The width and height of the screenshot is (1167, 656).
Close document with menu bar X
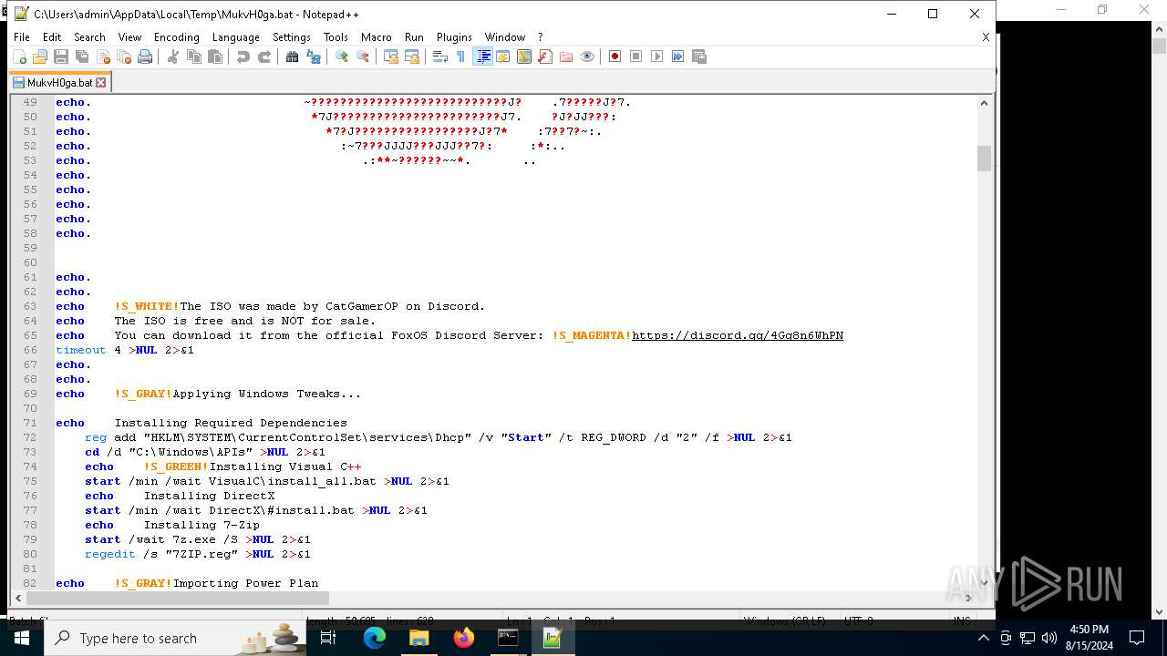pos(986,37)
